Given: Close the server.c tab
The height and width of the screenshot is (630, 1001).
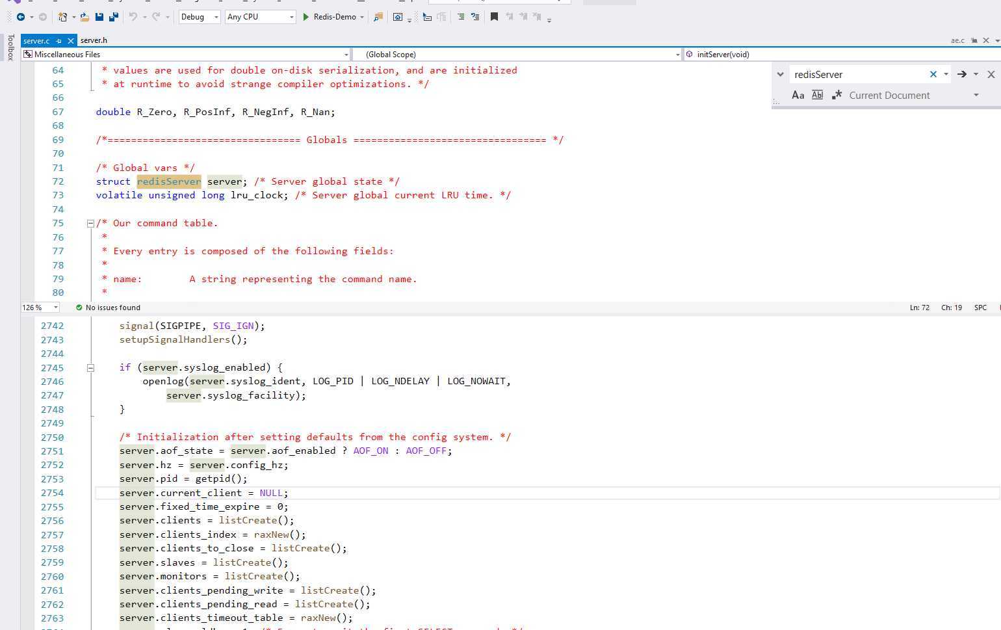Looking at the screenshot, I should tap(71, 40).
